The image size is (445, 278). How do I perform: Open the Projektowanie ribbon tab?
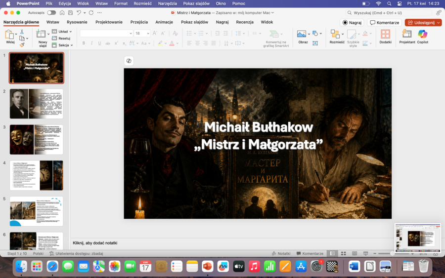click(109, 22)
